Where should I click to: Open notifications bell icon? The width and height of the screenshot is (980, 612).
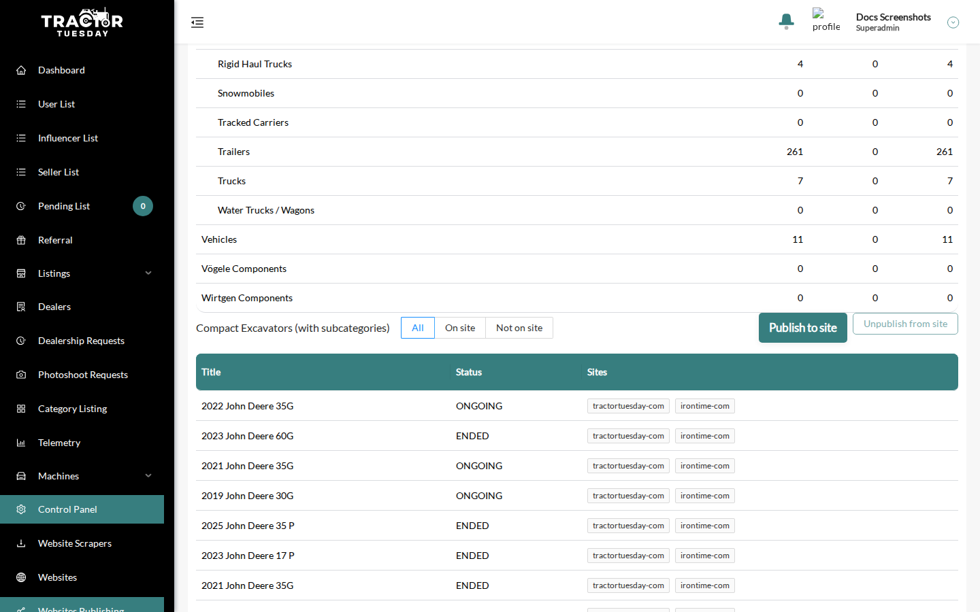pyautogui.click(x=787, y=22)
